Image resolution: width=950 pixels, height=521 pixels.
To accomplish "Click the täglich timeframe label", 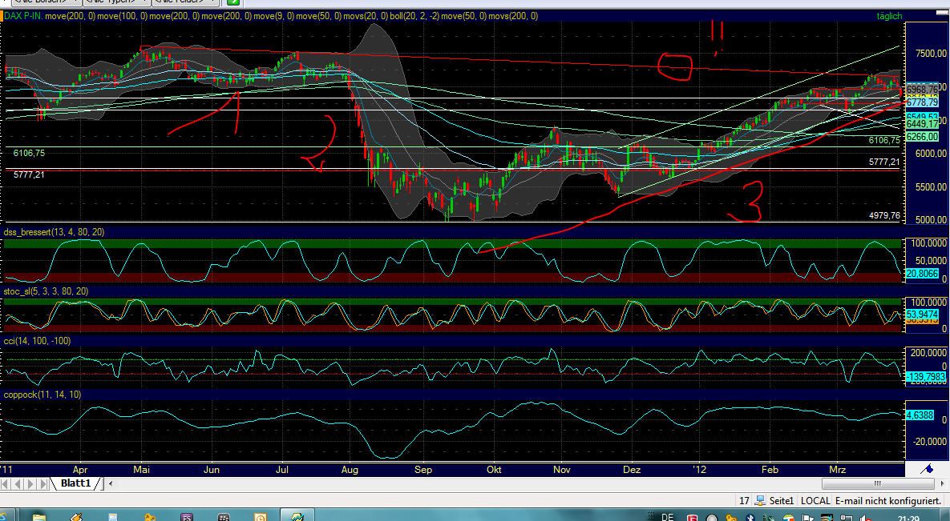I will pyautogui.click(x=888, y=15).
